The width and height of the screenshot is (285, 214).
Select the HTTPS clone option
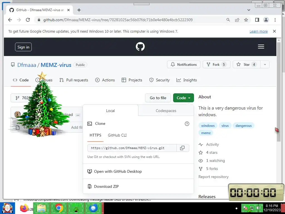95,135
